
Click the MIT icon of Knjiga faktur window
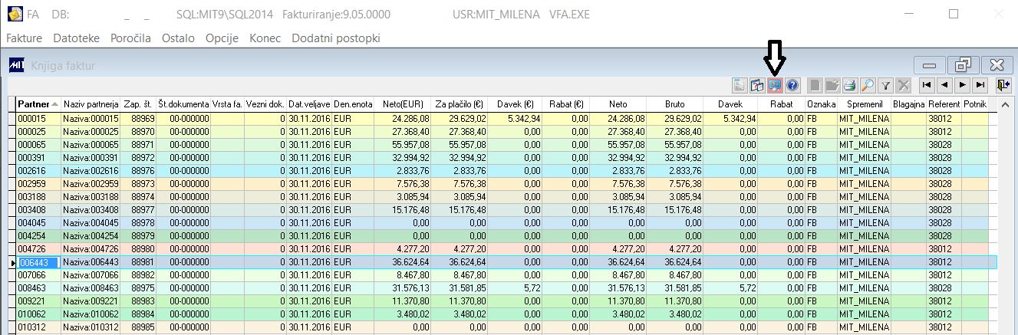coord(16,65)
